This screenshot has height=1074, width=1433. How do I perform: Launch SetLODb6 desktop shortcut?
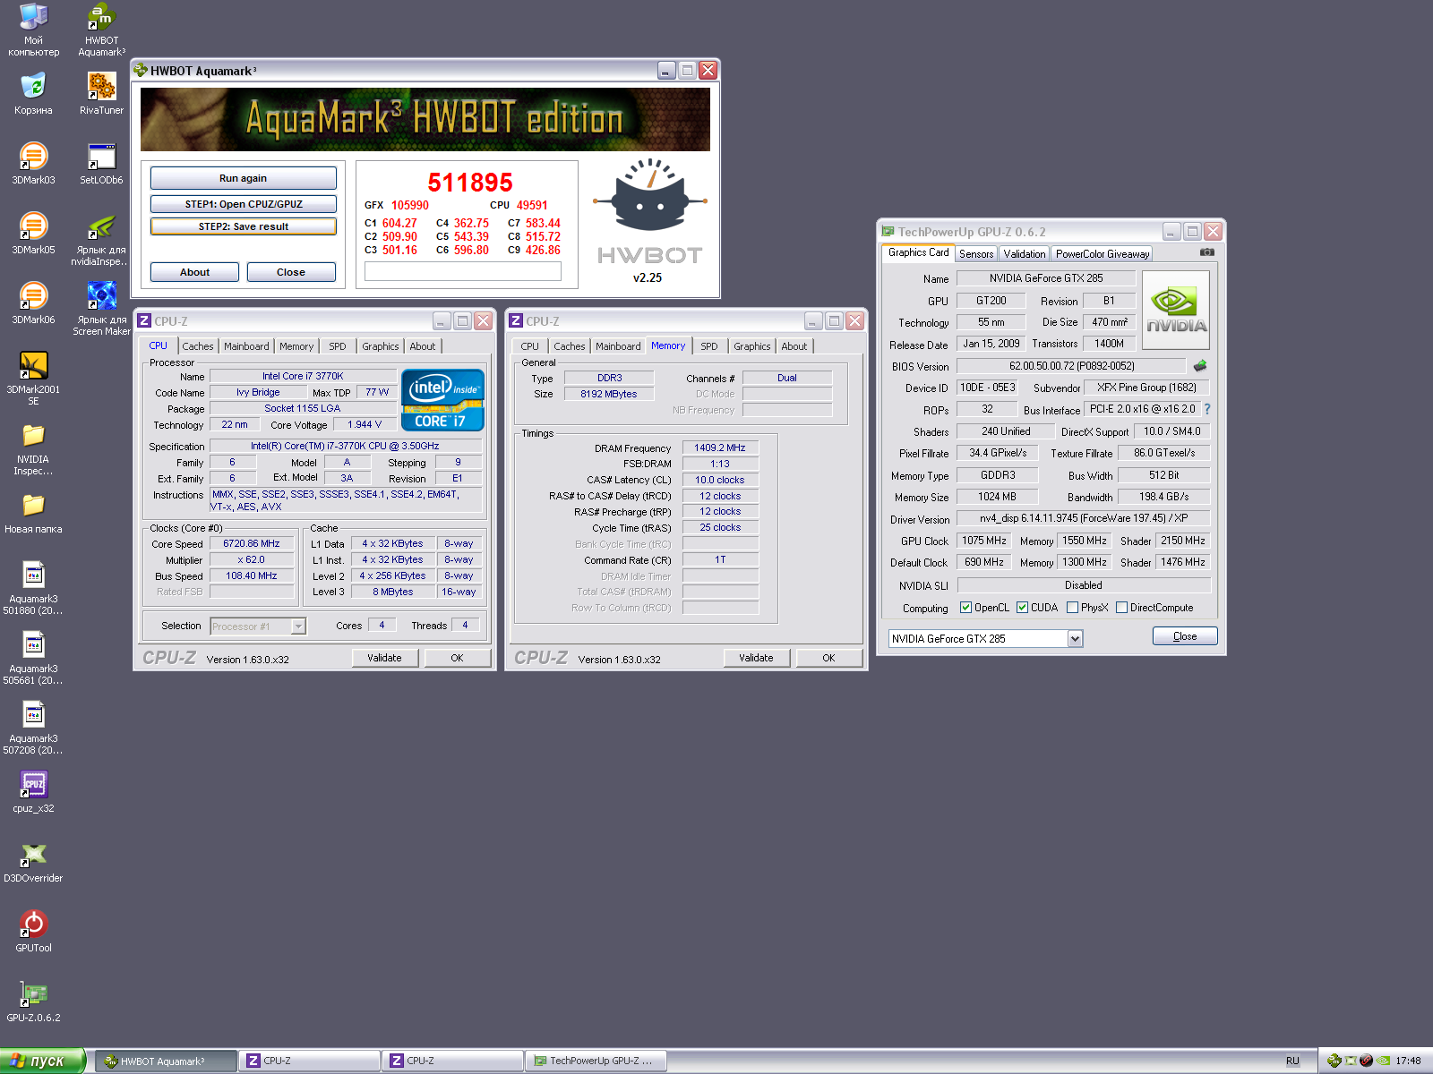click(x=101, y=163)
